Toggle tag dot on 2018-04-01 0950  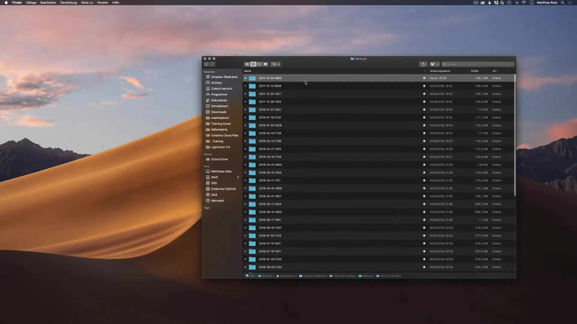click(424, 165)
